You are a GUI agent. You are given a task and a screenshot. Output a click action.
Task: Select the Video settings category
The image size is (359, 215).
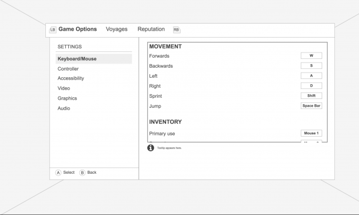tap(64, 88)
